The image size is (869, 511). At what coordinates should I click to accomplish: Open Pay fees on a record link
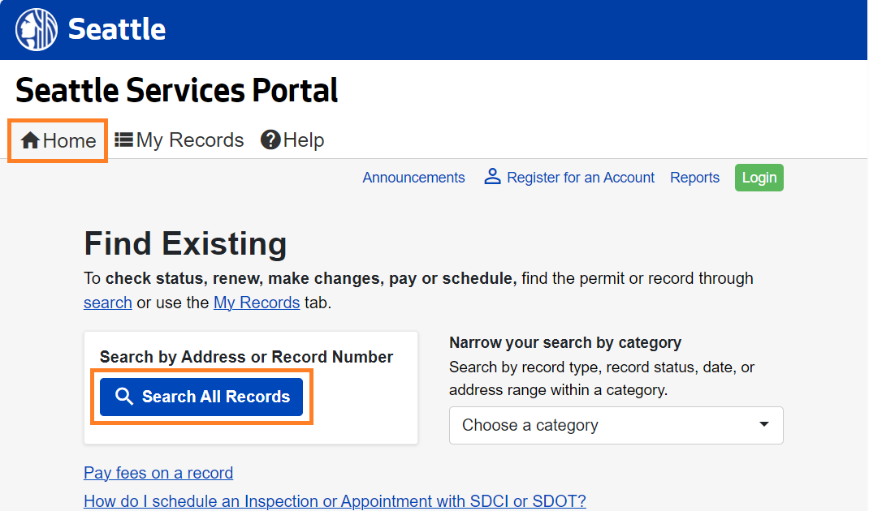pos(158,473)
